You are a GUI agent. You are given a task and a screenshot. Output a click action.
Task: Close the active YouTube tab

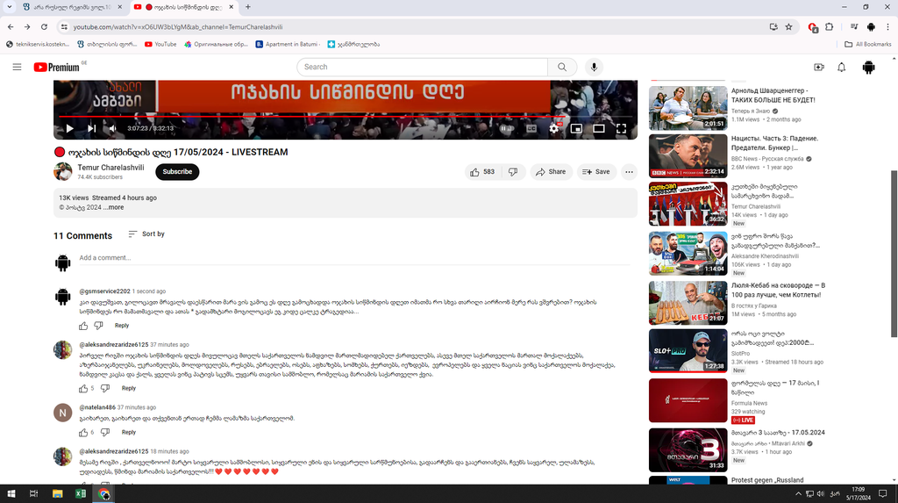[x=232, y=7]
